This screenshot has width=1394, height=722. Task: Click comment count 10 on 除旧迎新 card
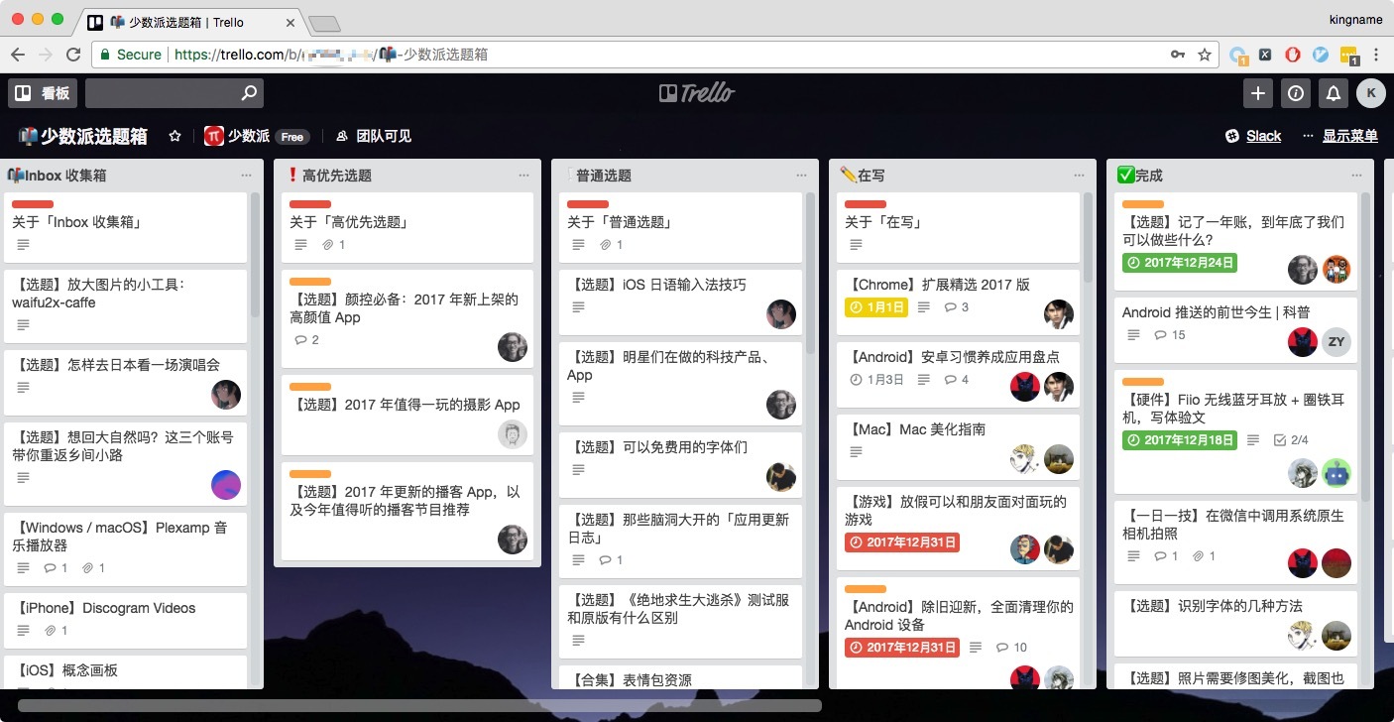(x=1011, y=648)
